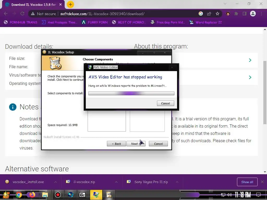Click Next in IL Vocodex Setup
267x200 pixels.
click(x=136, y=144)
